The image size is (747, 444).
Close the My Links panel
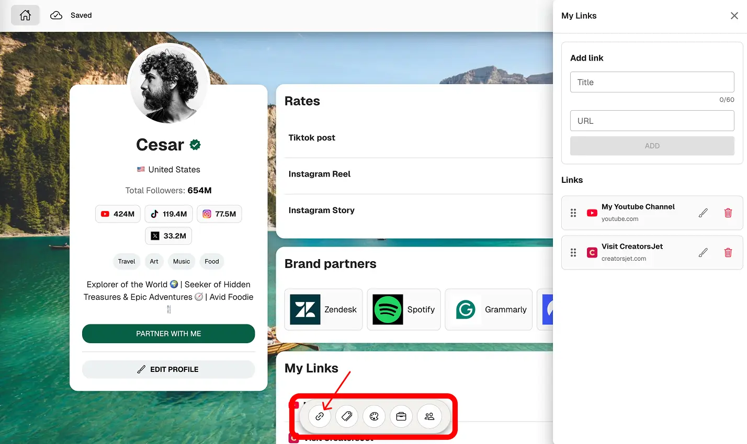pos(734,16)
